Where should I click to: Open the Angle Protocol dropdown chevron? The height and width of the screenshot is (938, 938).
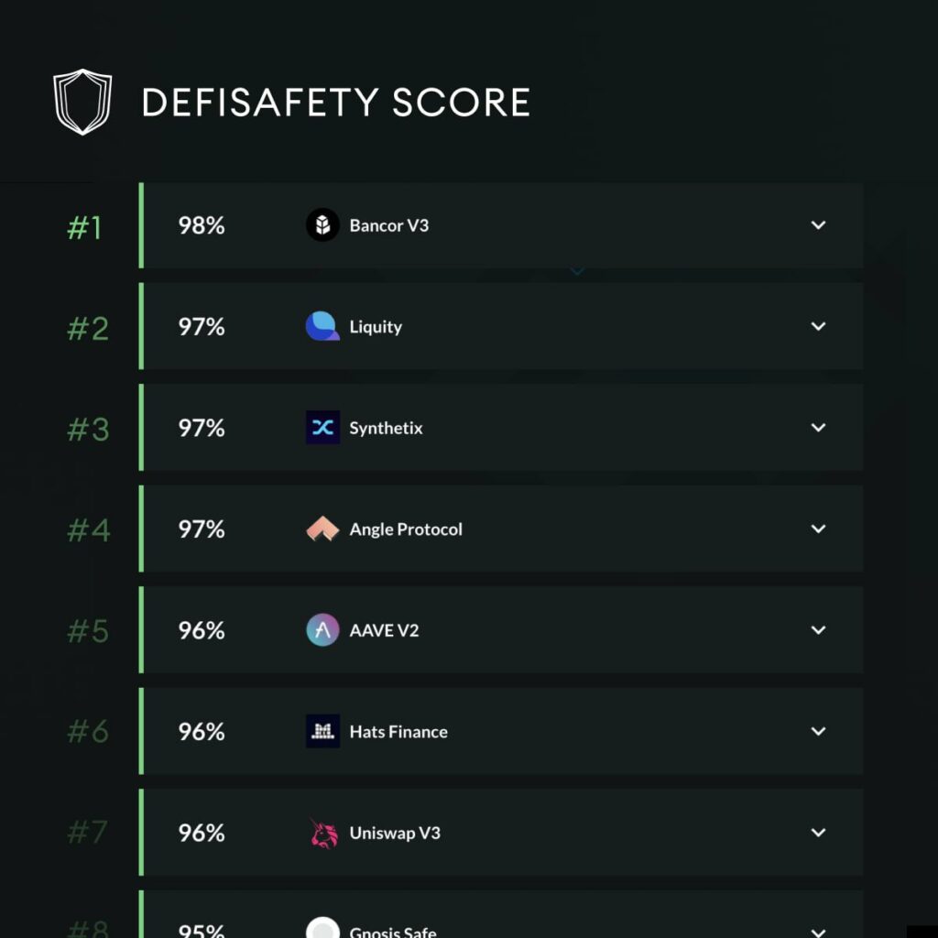pos(818,529)
